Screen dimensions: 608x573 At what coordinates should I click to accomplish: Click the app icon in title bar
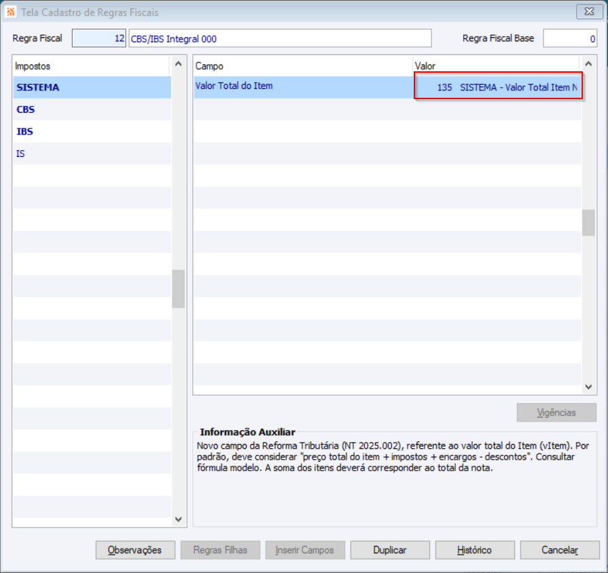pyautogui.click(x=10, y=12)
